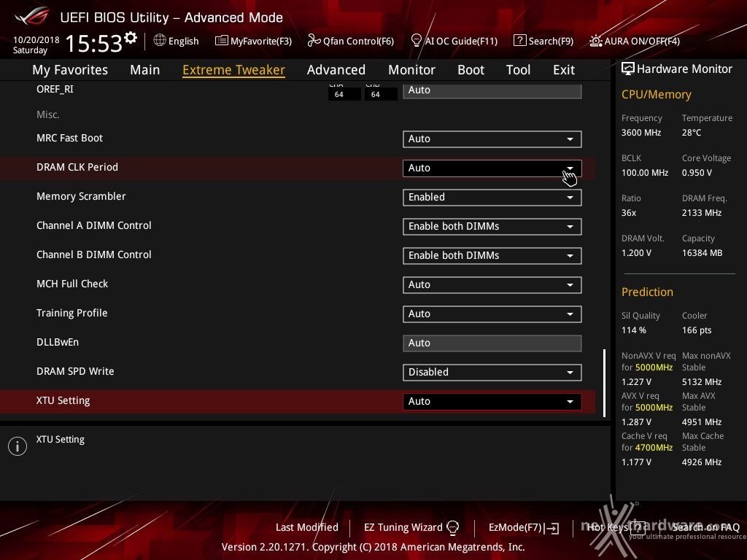Select the Training Profile label
The image size is (747, 560).
pyautogui.click(x=72, y=313)
